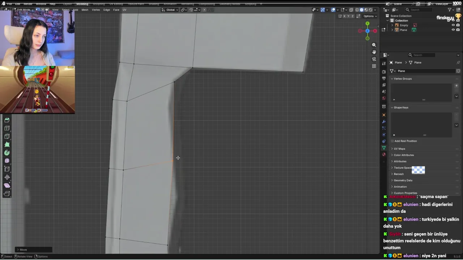Toggle fake user shield for Plane mesh
Image resolution: width=463 pixels, height=260 pixels.
click(x=458, y=71)
